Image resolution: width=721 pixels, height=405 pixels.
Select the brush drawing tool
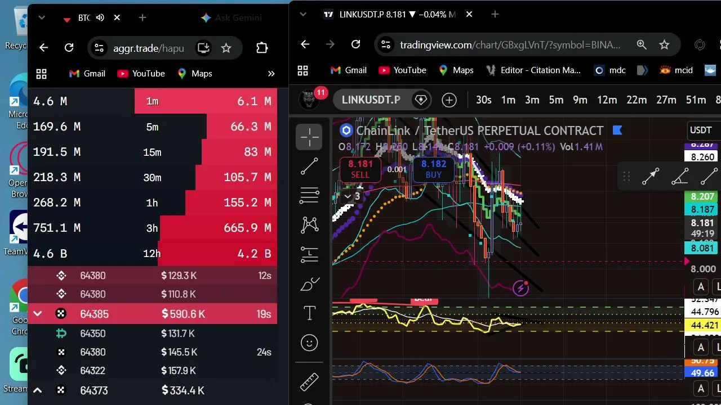[309, 284]
